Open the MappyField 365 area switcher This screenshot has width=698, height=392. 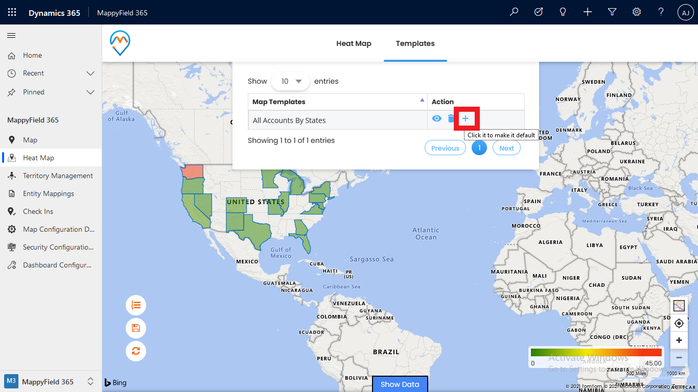pos(51,381)
